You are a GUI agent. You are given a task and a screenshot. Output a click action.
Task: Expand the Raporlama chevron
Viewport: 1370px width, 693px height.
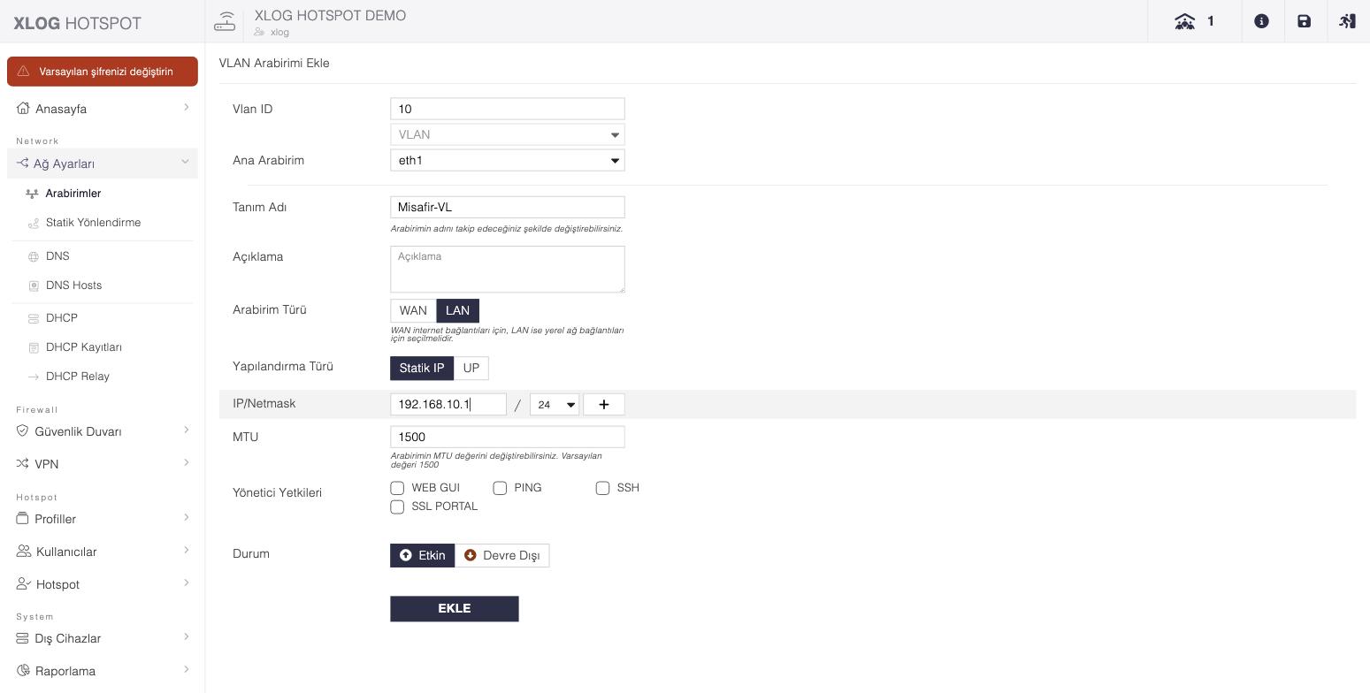pos(186,670)
